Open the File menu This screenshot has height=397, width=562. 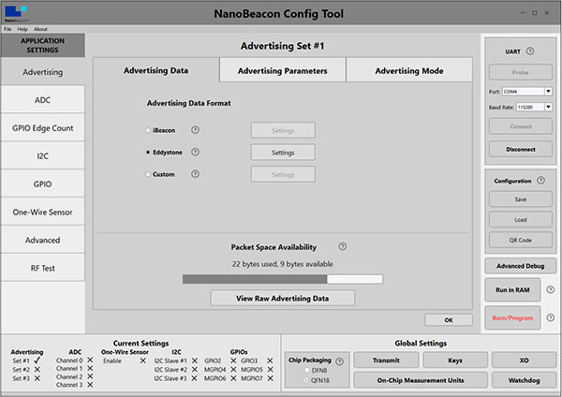pos(7,29)
